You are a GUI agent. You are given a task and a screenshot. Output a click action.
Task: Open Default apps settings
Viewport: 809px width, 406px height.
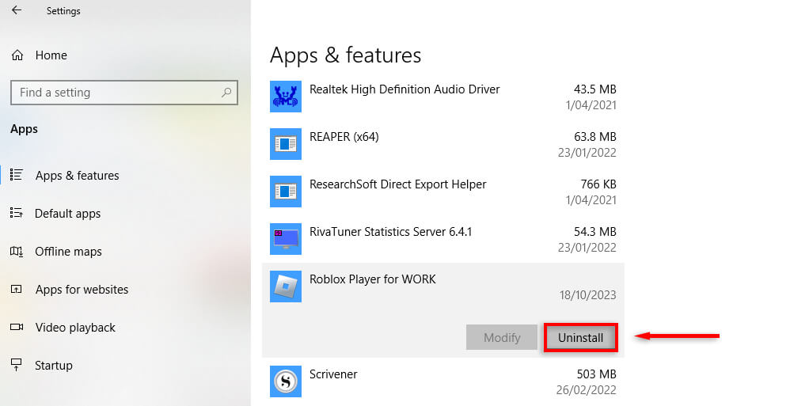[x=67, y=214]
